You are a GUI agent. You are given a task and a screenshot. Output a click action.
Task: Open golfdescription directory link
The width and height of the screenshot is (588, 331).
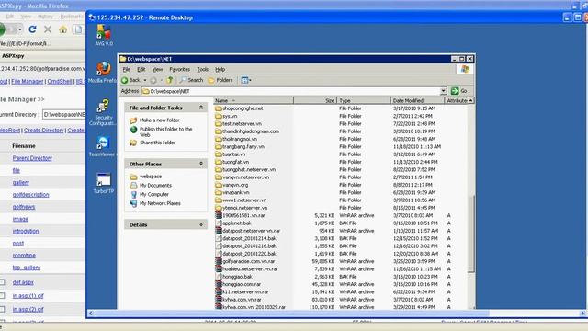point(30,194)
